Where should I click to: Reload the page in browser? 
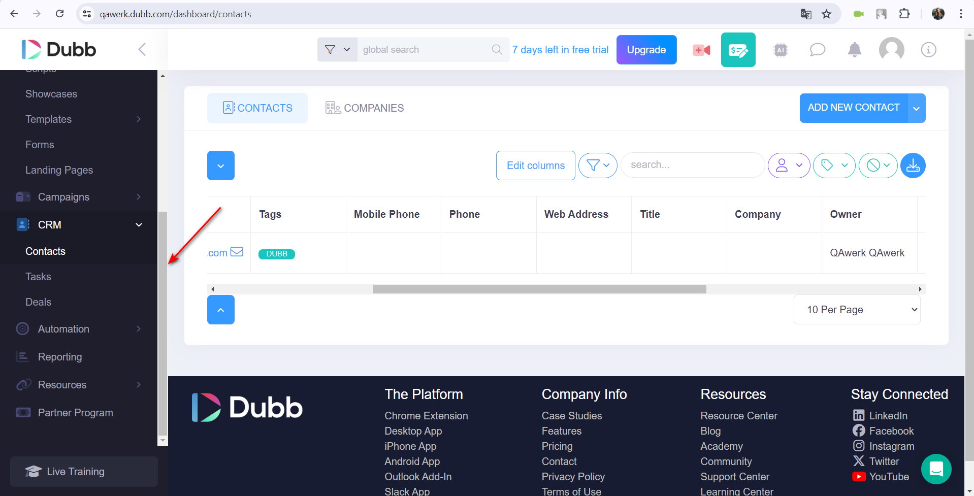59,14
